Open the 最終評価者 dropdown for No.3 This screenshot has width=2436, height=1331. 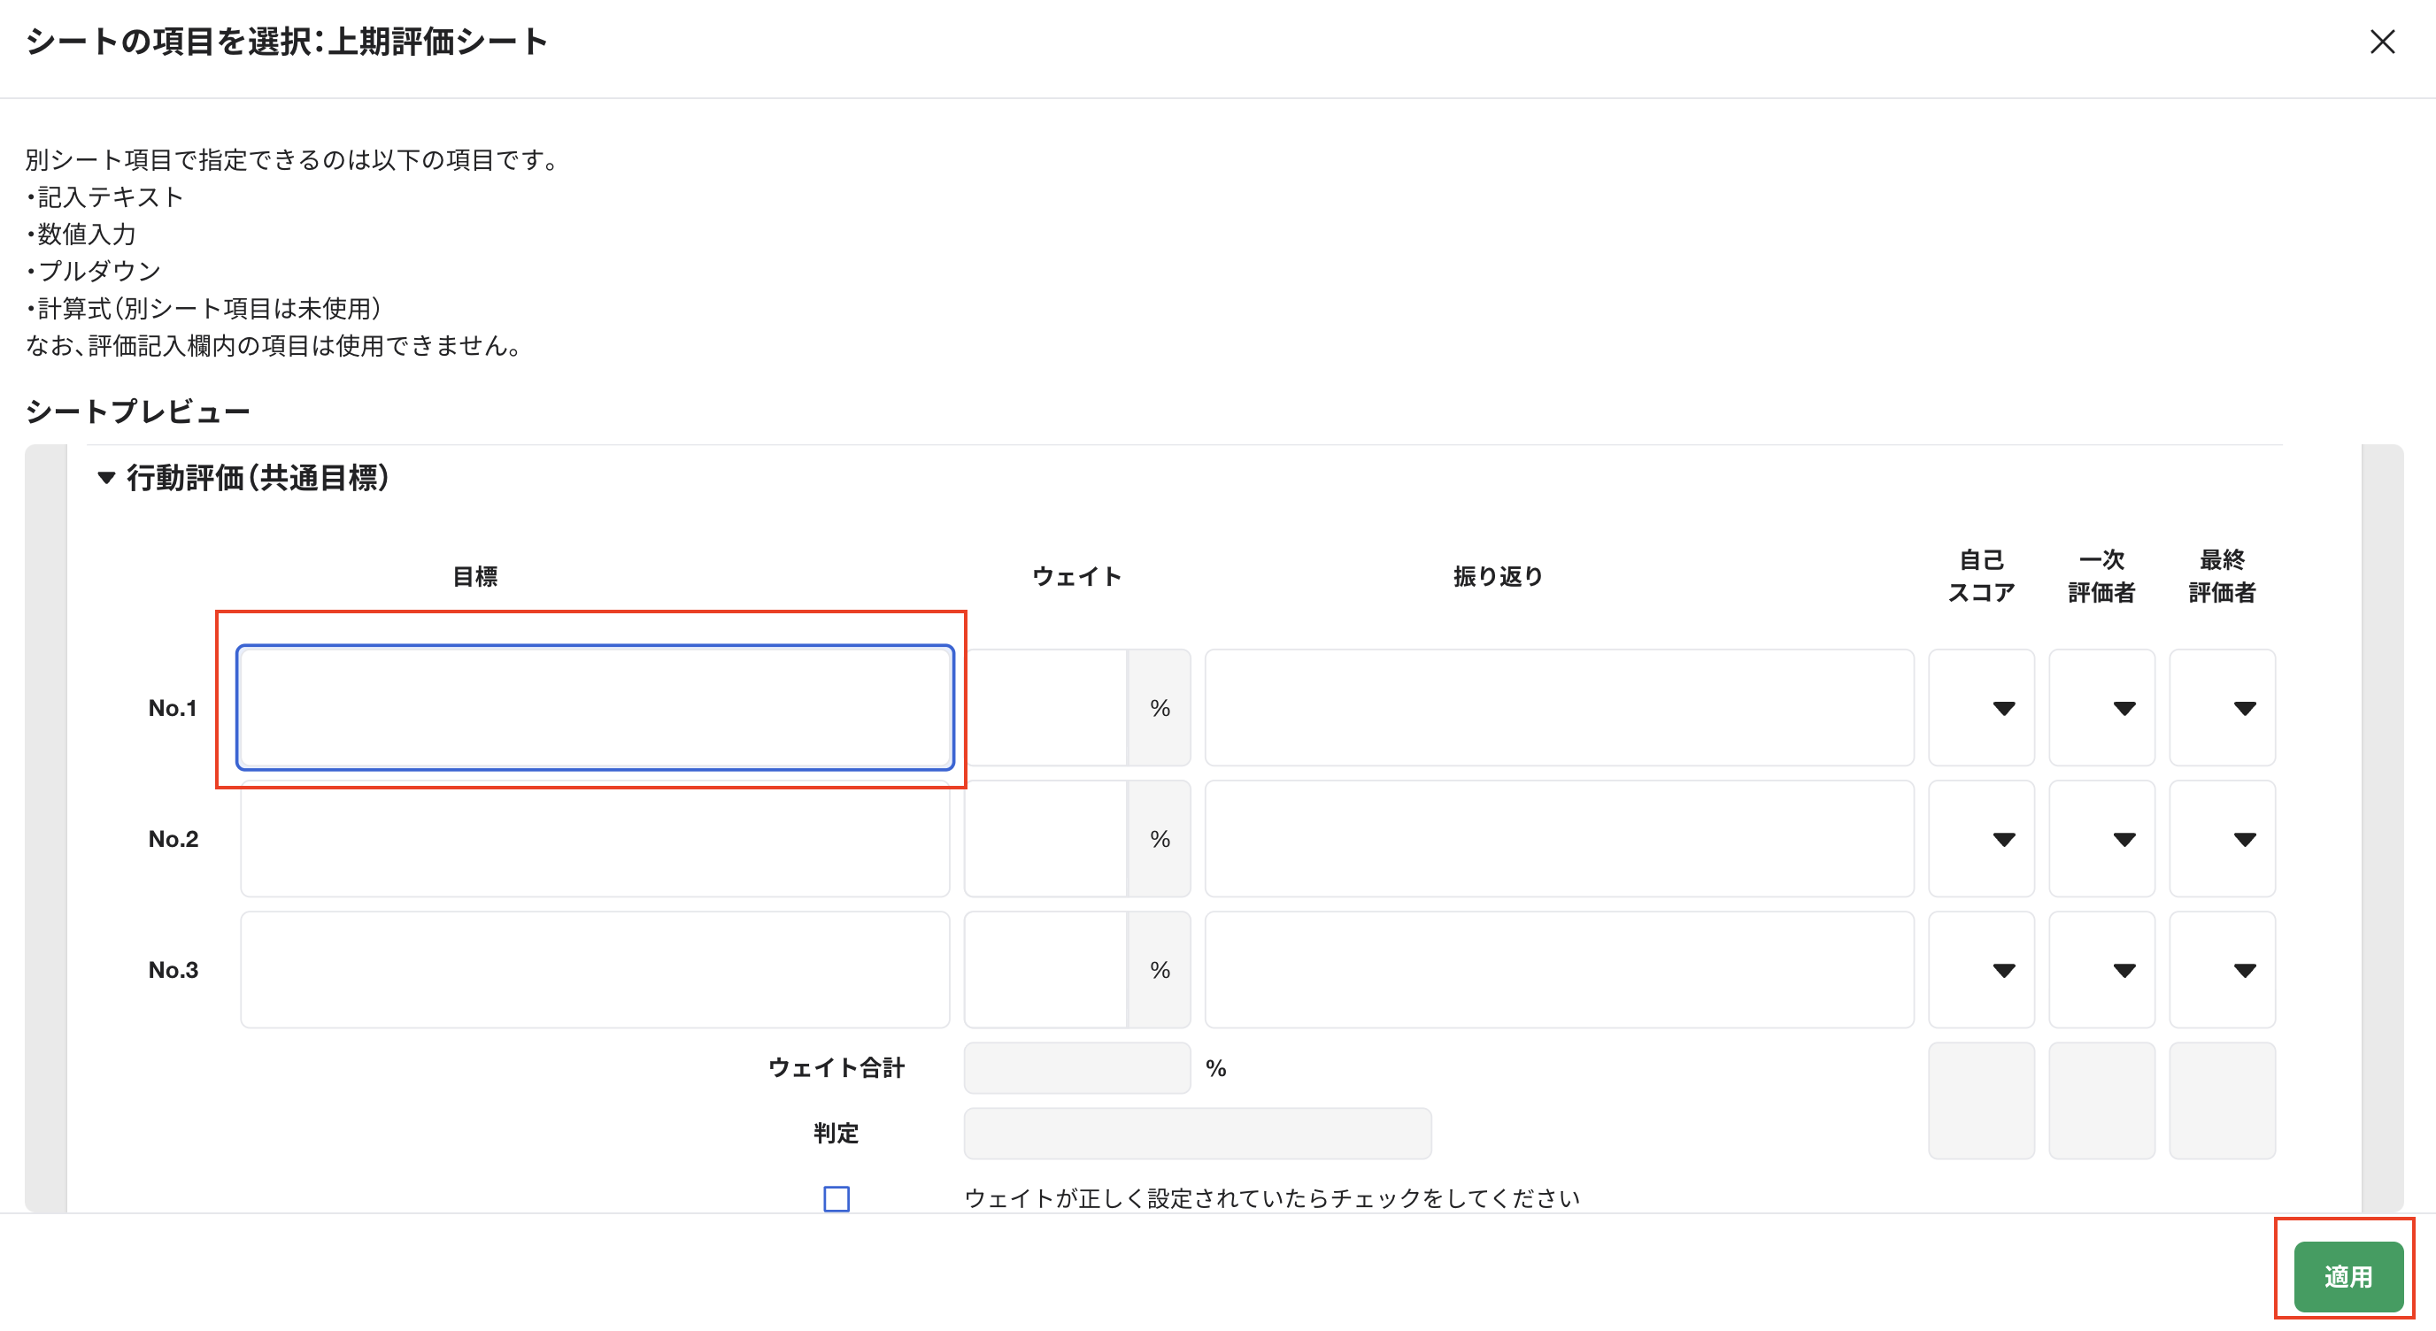pyautogui.click(x=2223, y=969)
